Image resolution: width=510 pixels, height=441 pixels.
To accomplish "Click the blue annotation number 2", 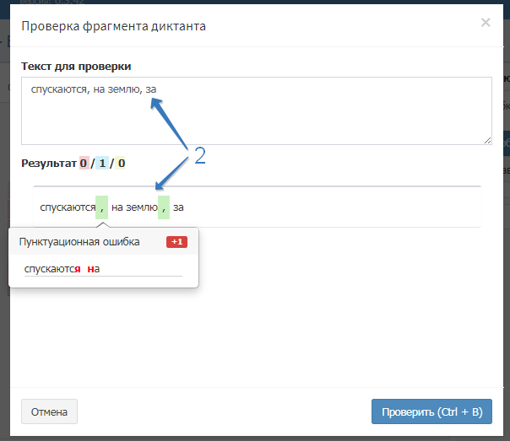I will 200,155.
